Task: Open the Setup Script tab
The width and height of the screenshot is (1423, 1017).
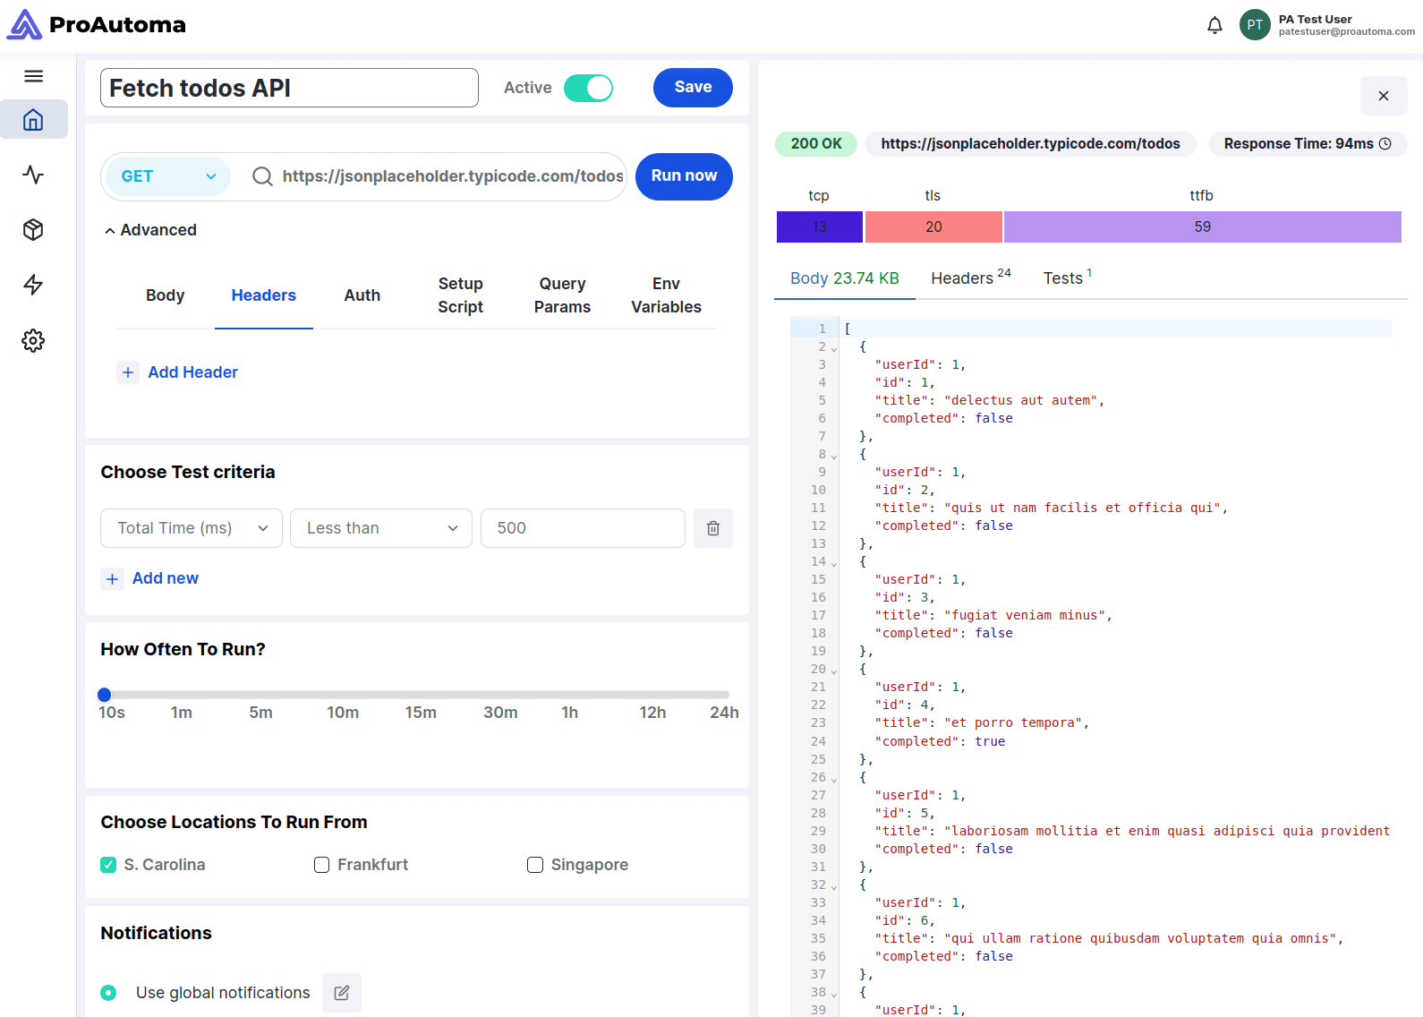Action: (x=461, y=295)
